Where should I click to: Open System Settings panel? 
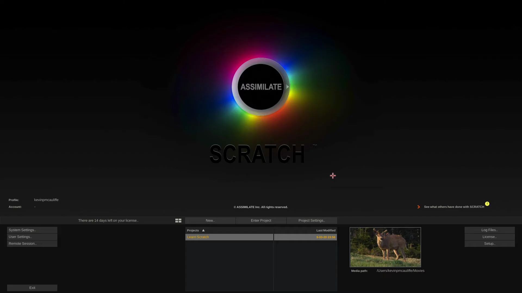[x=32, y=230]
